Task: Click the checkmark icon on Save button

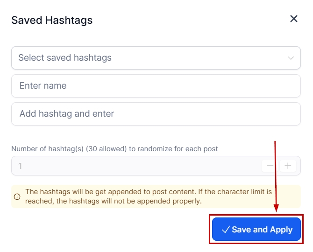Action: 225,230
